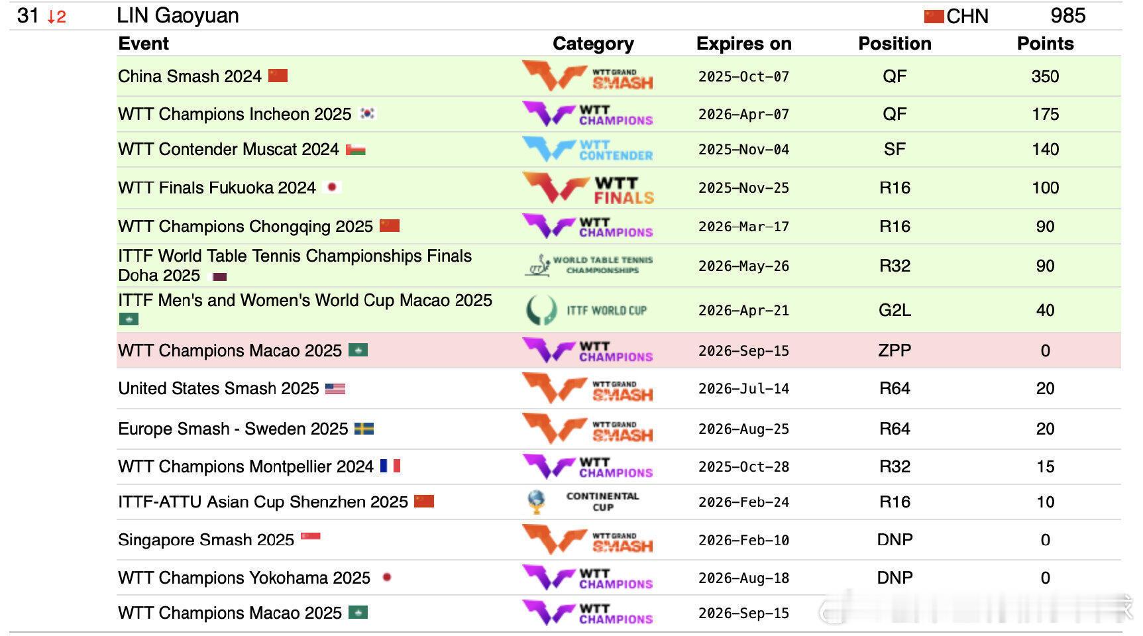Click the G2L position cell

(895, 310)
